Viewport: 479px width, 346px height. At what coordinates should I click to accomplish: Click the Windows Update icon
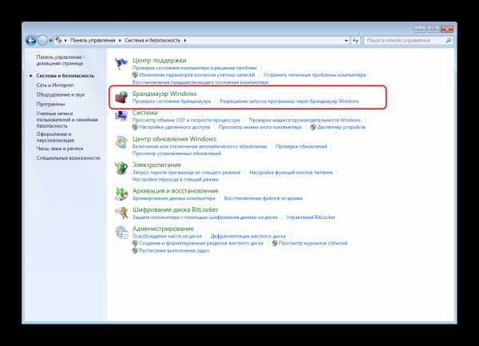[121, 142]
